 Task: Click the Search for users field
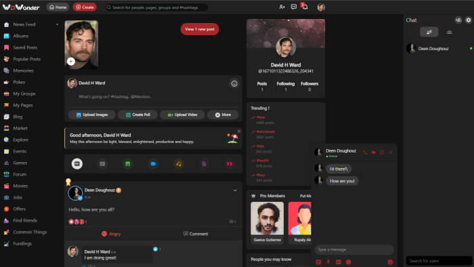point(439,261)
